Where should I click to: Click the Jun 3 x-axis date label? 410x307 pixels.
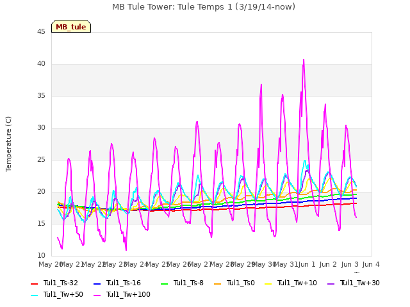(x=350, y=264)
